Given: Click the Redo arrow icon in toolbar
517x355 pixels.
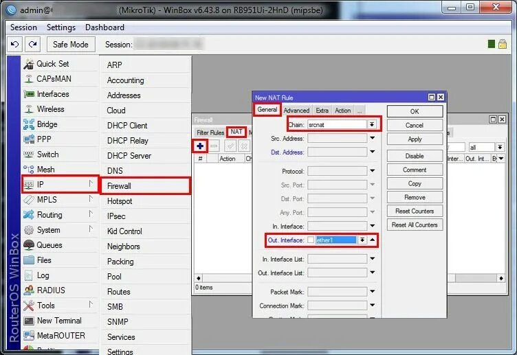Looking at the screenshot, I should tap(32, 45).
